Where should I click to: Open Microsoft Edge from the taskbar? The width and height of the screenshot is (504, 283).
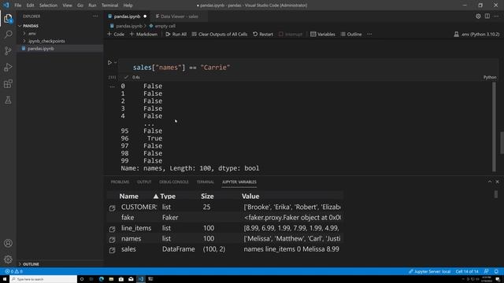[x=102, y=279]
